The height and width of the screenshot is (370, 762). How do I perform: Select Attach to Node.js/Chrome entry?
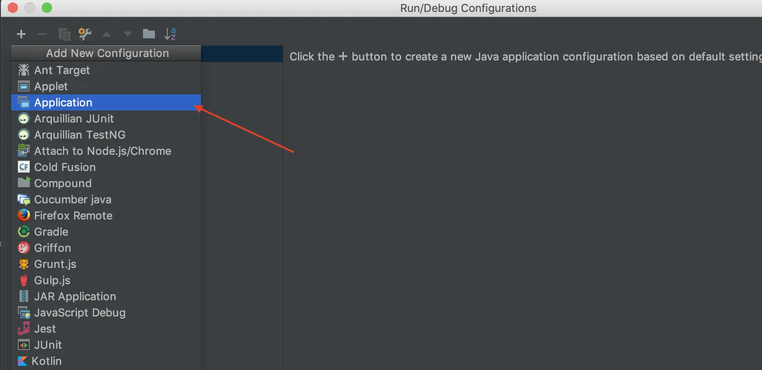106,151
